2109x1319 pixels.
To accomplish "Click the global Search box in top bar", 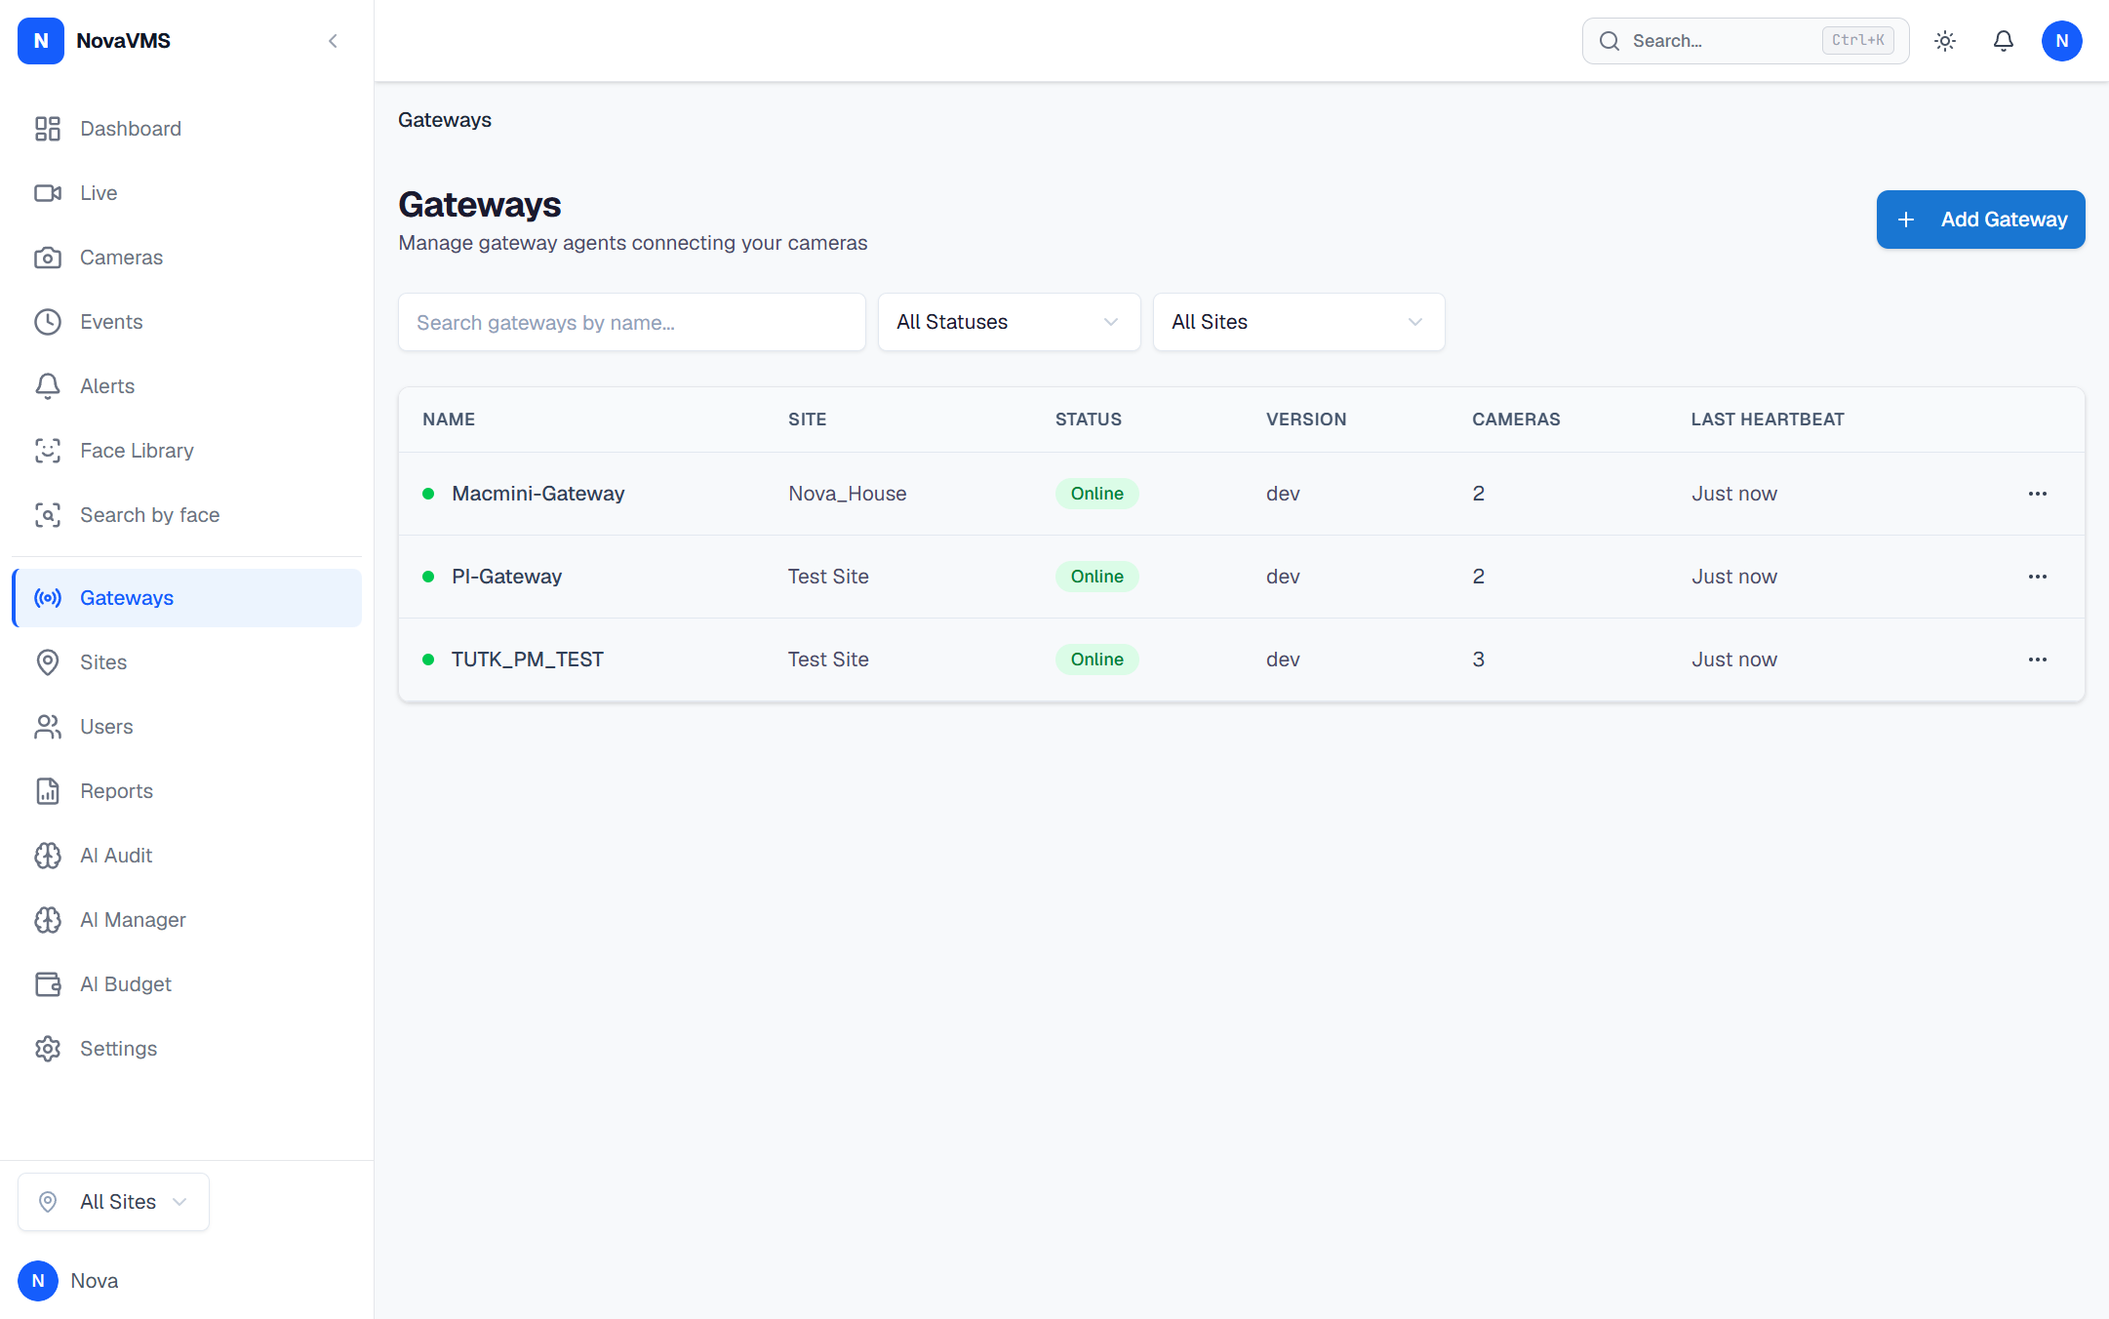I will coord(1745,41).
